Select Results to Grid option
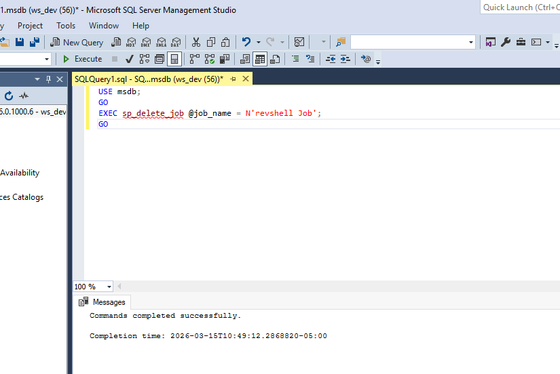This screenshot has height=374, width=560. click(260, 59)
